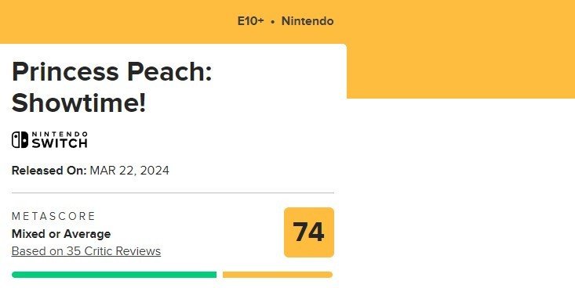Click the MAR 22, 2024 release date
Viewport: 575px width, 288px height.
(x=129, y=171)
